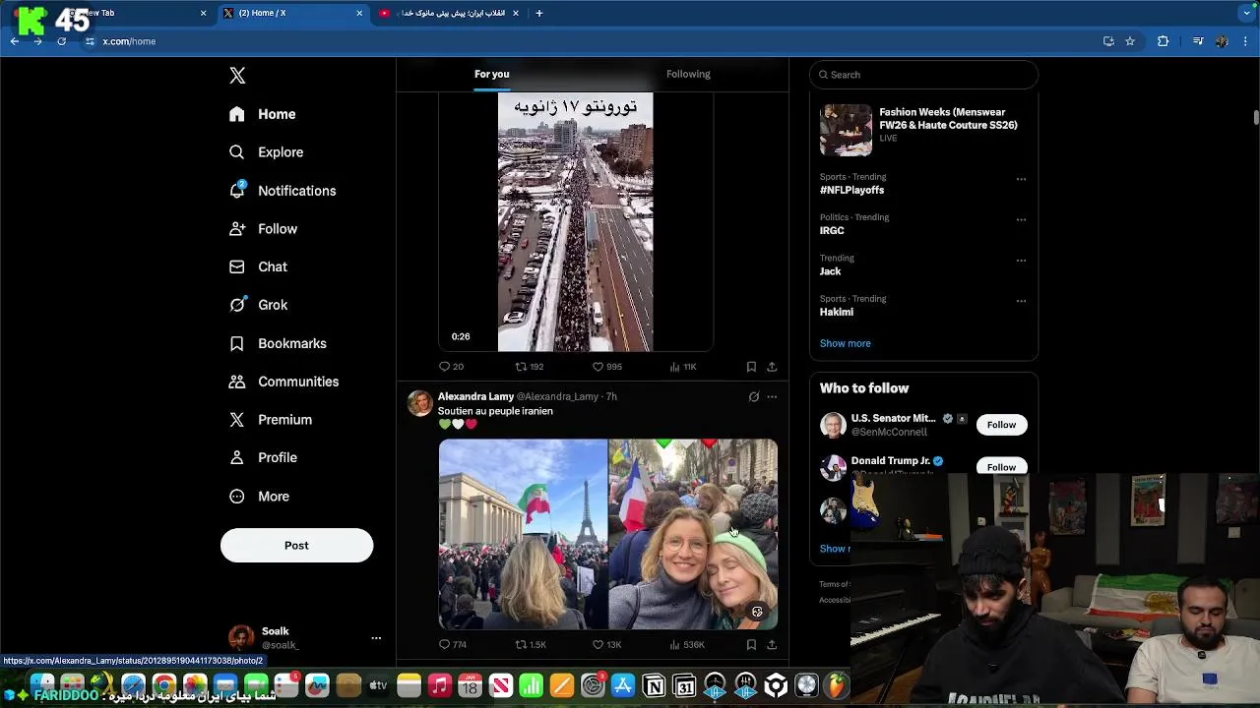Open Eiffel Tower crowd photo
Viewport: 1260px width, 708px height.
pos(523,534)
